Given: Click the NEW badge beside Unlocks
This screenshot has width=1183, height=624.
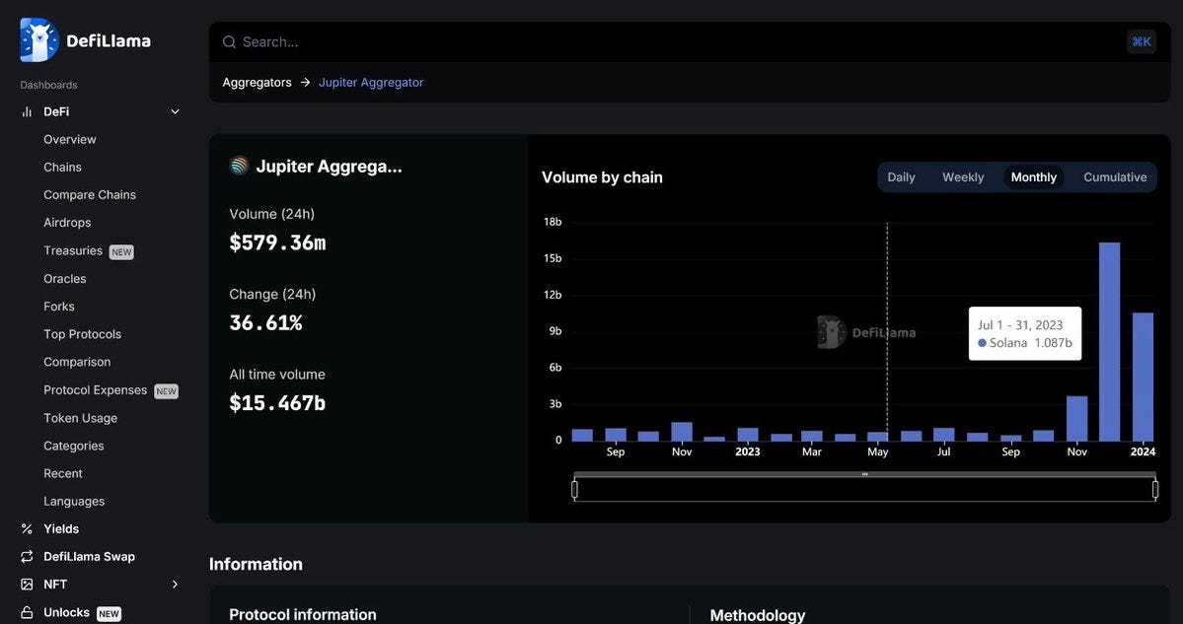Looking at the screenshot, I should coord(109,613).
